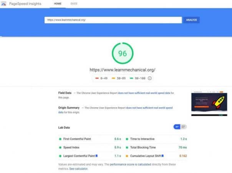The height and width of the screenshot is (173, 232).
Task: Open the DOCS tab
Action: 74,4
